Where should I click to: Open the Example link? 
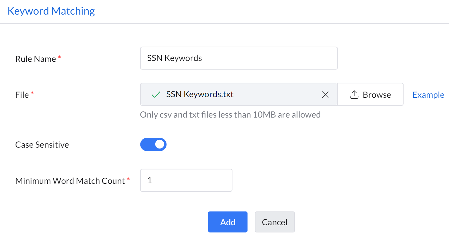tap(428, 95)
